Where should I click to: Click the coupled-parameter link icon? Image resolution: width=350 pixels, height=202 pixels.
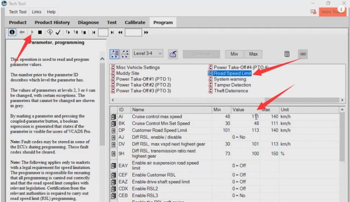coord(303,54)
